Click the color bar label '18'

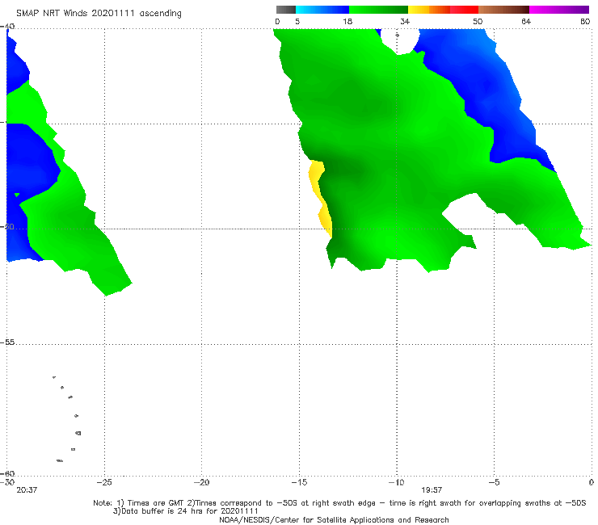[x=347, y=22]
